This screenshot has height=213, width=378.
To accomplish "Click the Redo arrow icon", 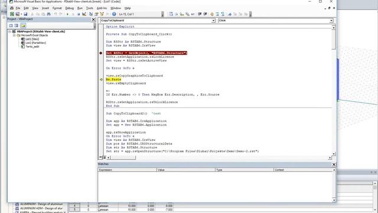I will [61, 14].
